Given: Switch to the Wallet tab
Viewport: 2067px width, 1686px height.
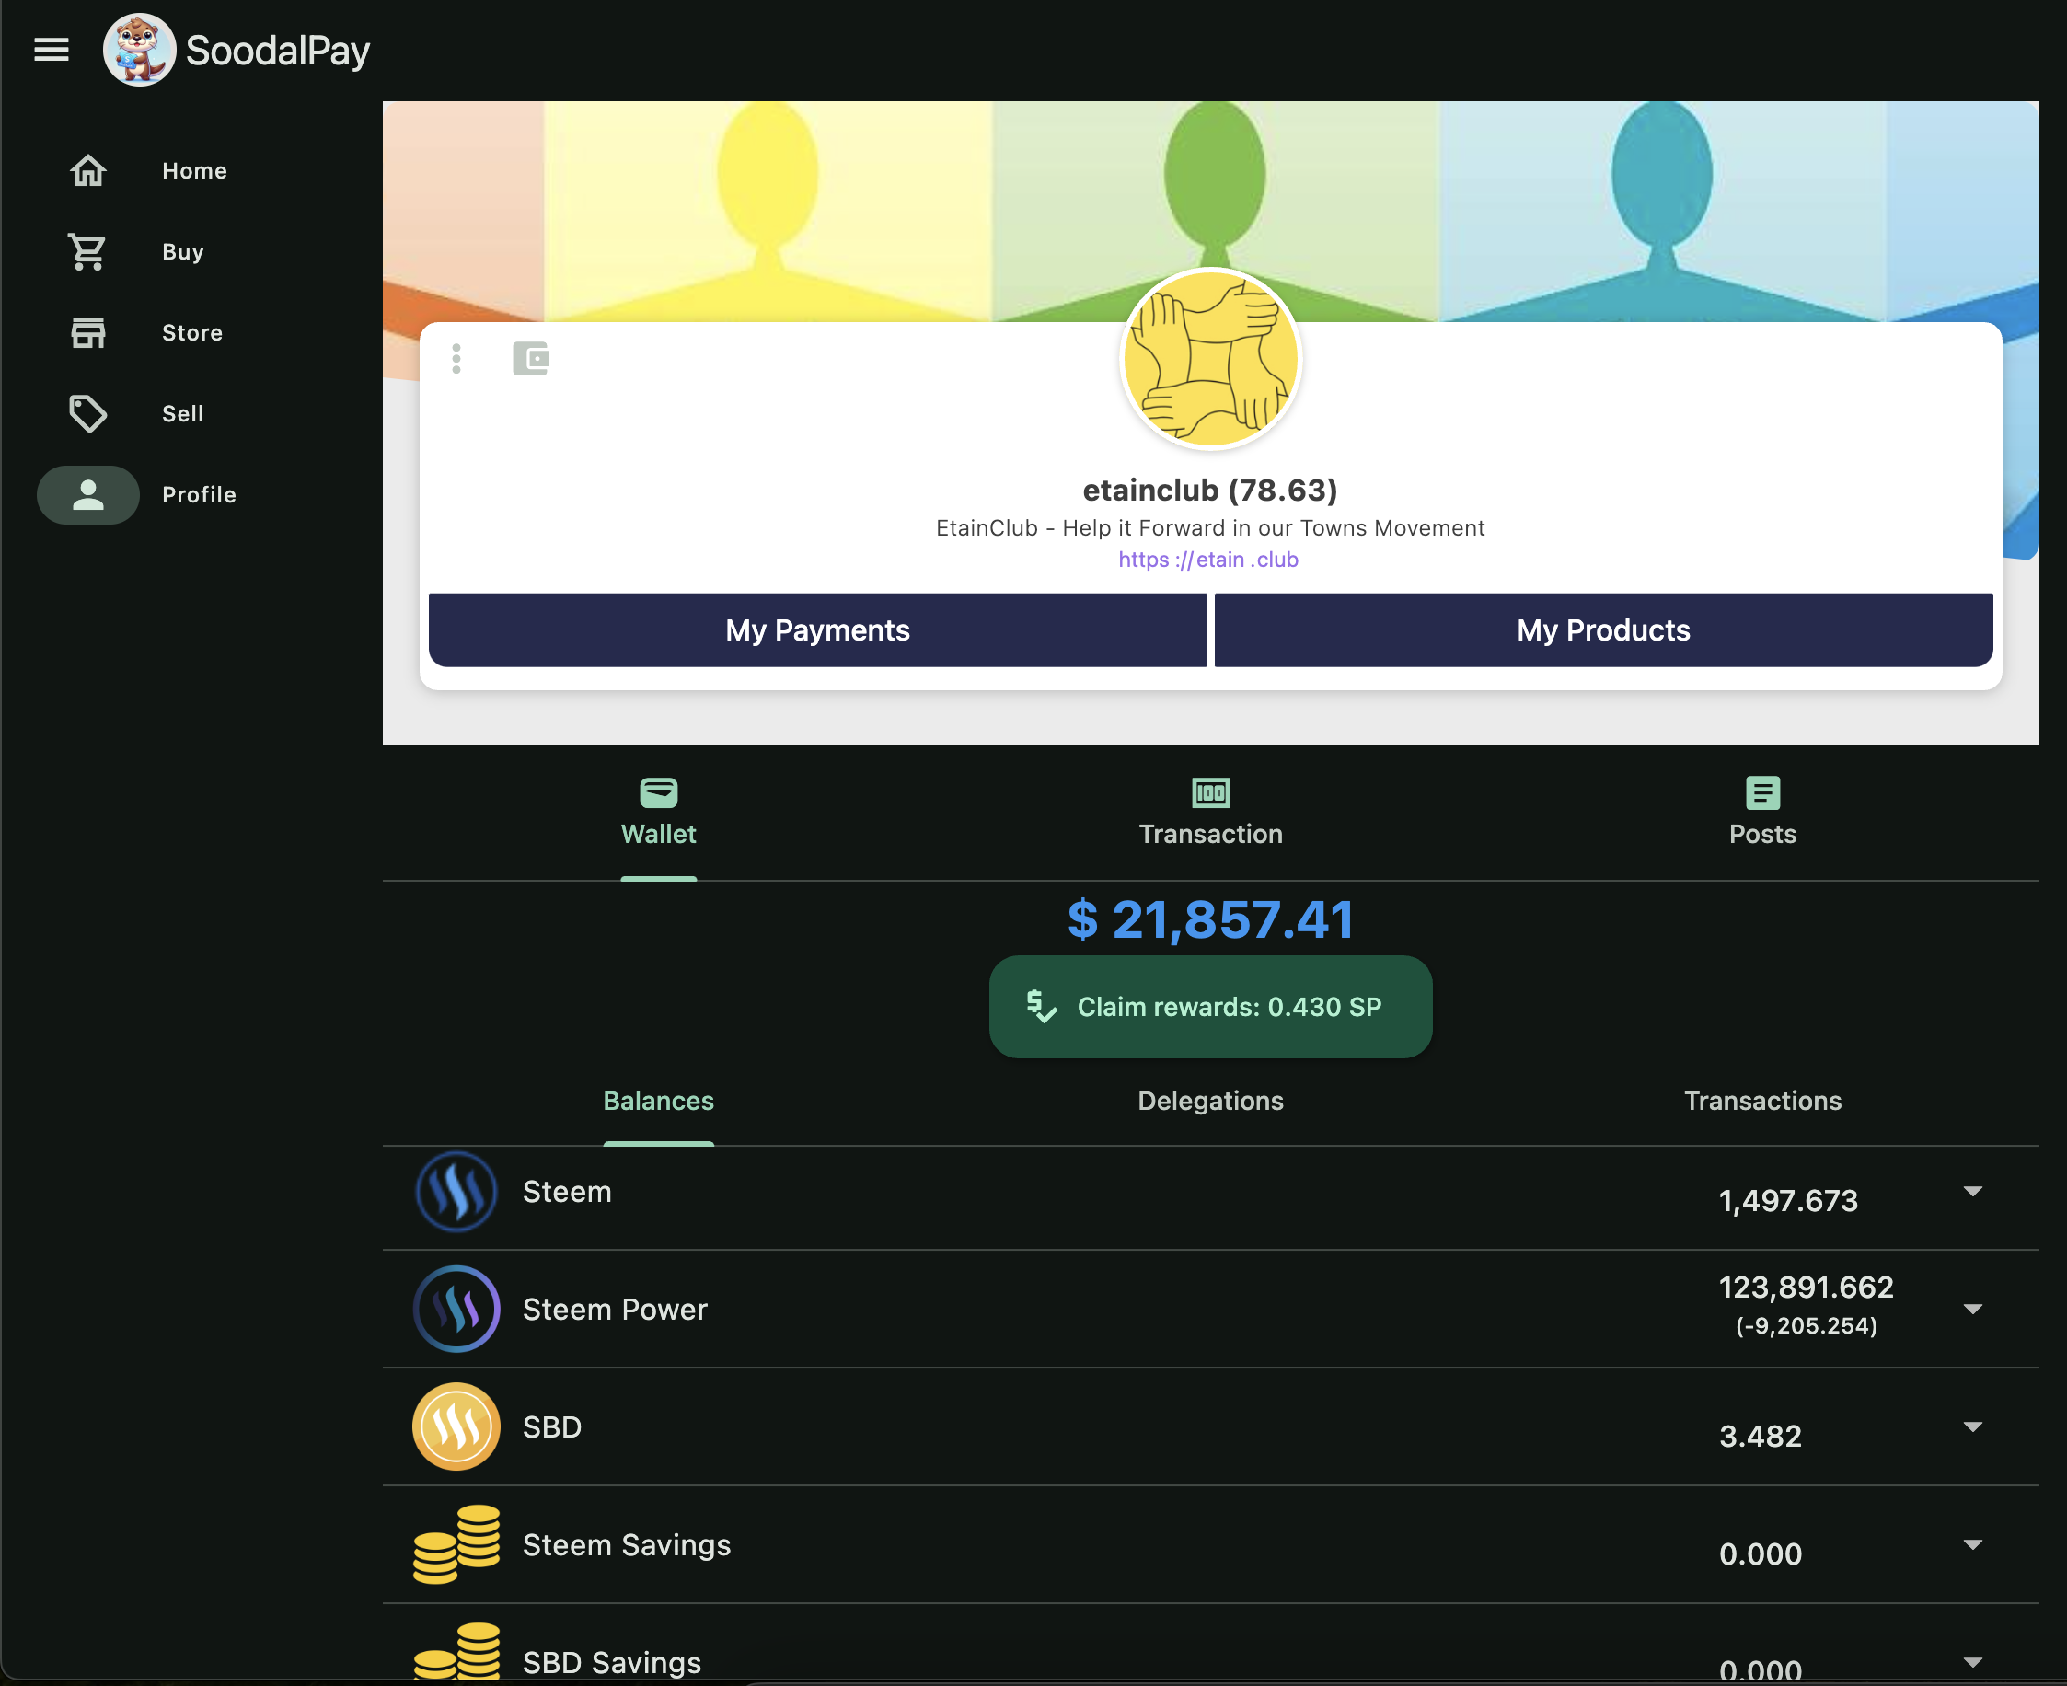Looking at the screenshot, I should (x=659, y=813).
